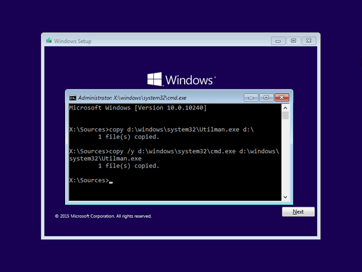Minimize the Windows Setup window
362x272 pixels.
pos(277,40)
